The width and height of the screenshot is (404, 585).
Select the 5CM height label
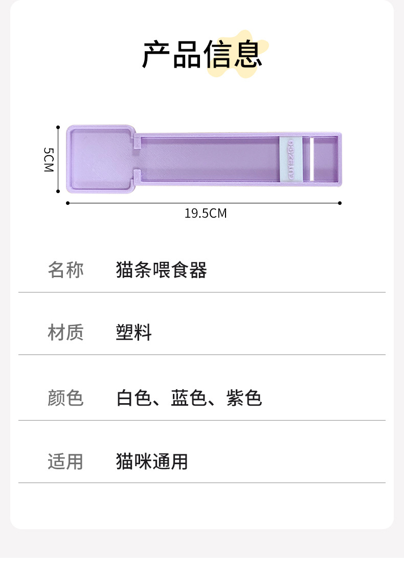click(x=48, y=159)
